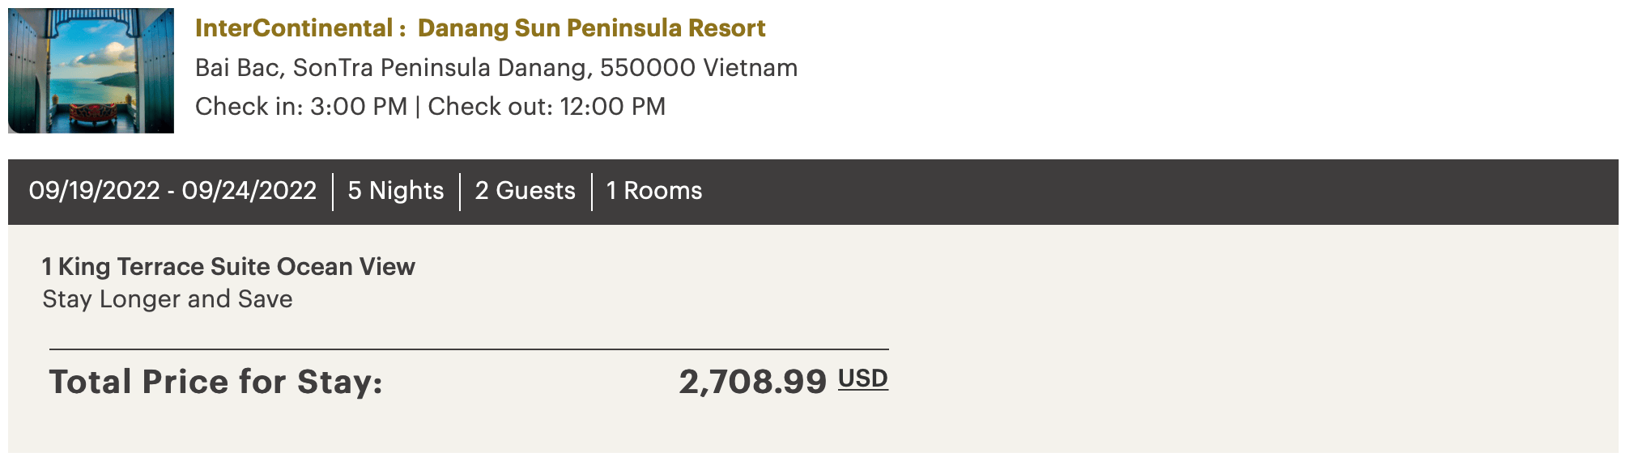Click the InterContinental brand name

294,28
